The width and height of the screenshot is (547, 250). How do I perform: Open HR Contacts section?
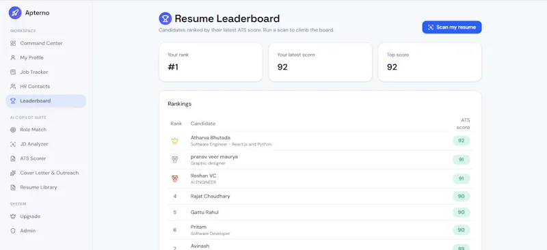coord(46,86)
